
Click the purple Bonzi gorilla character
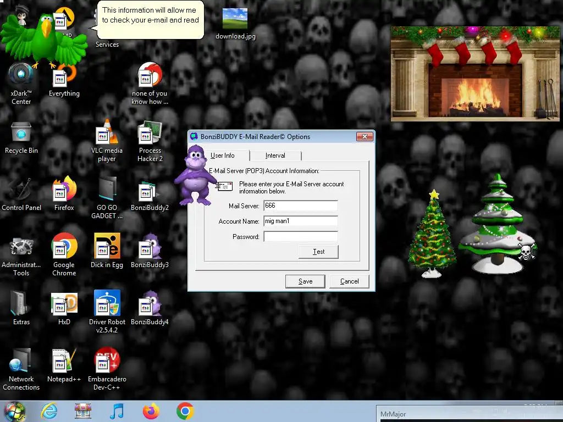(x=196, y=175)
